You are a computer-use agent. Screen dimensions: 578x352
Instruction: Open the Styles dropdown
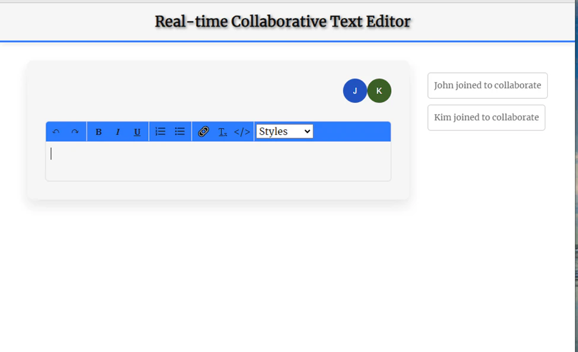[283, 131]
